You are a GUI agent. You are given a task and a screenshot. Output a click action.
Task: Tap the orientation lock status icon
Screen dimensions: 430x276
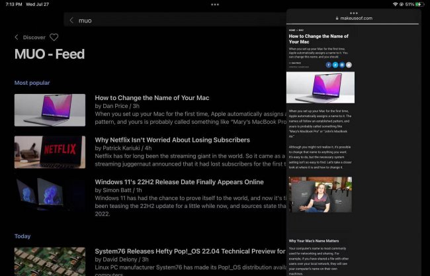(402, 5)
